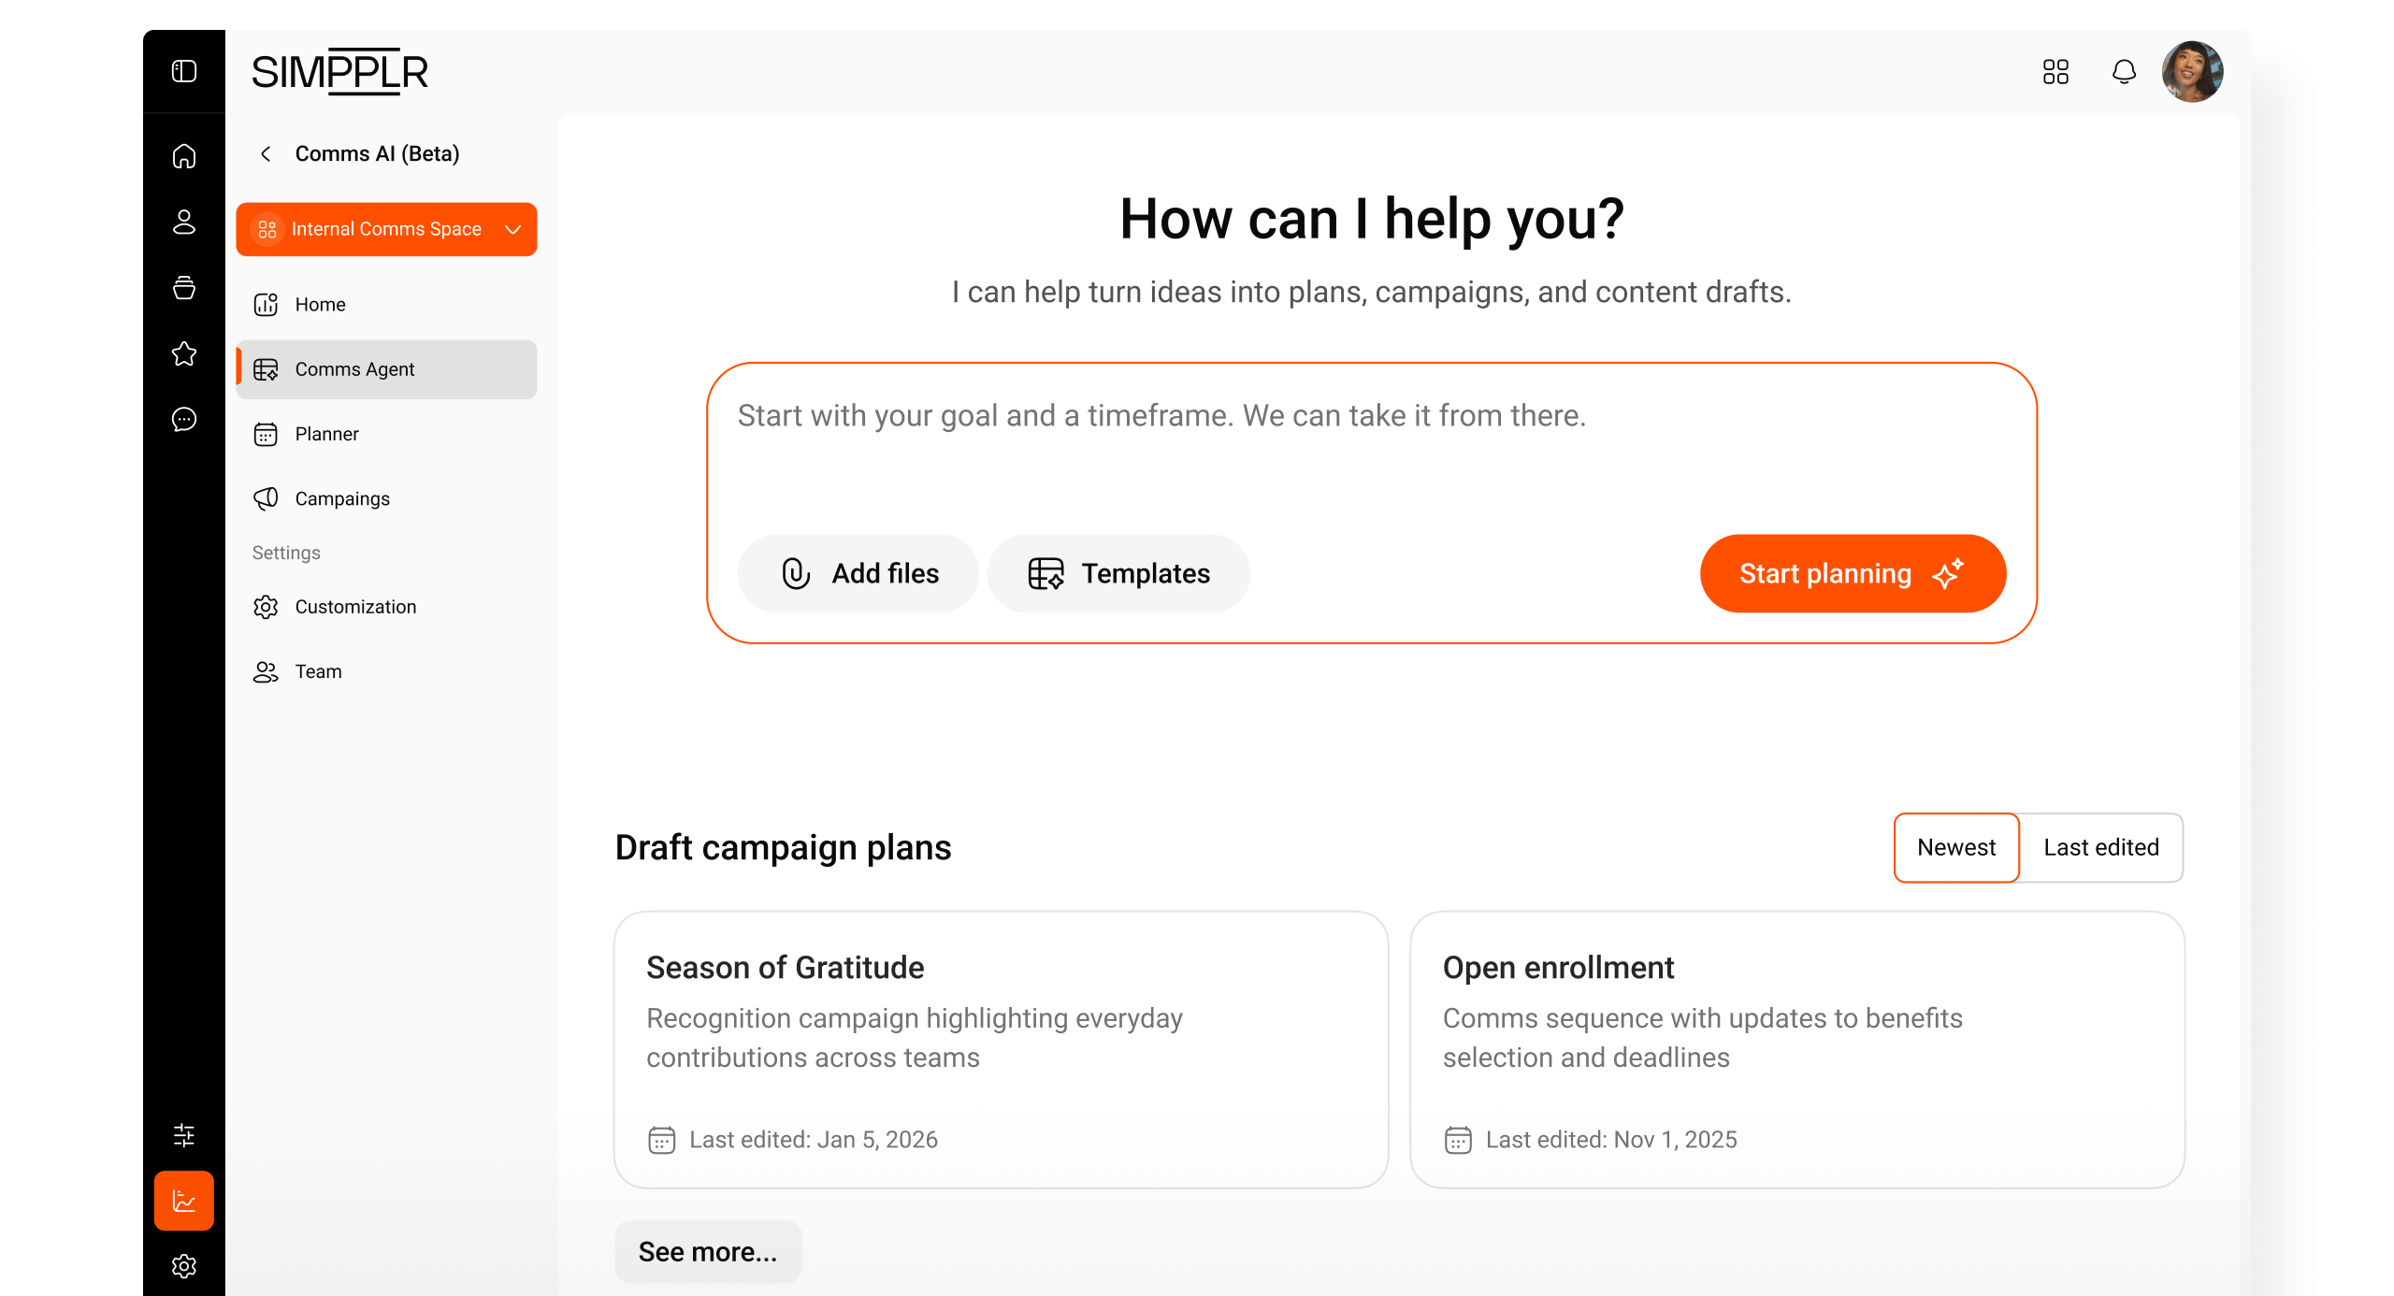
Task: Sort drafts by Newest
Action: pos(1956,848)
